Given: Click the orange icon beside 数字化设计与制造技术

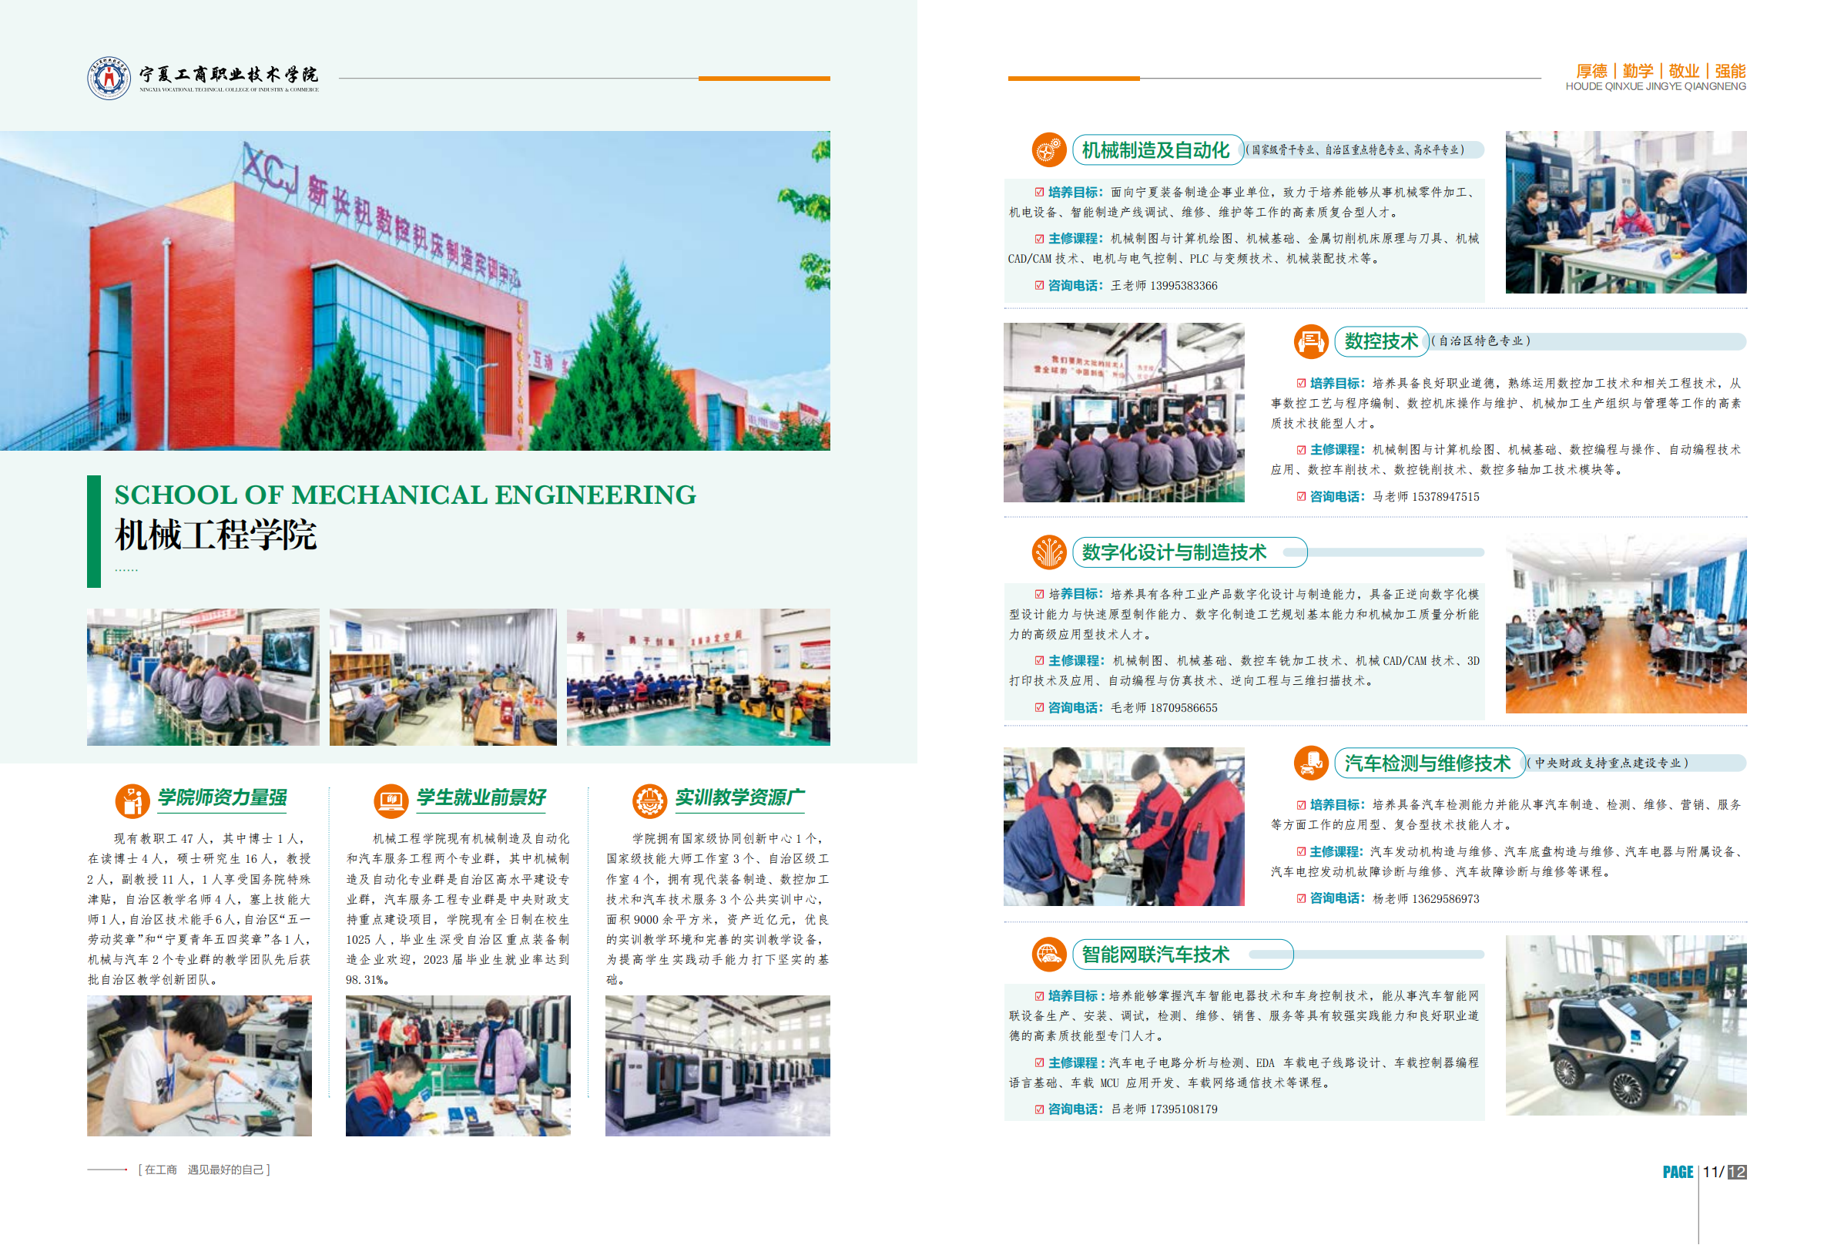Looking at the screenshot, I should (x=1049, y=552).
